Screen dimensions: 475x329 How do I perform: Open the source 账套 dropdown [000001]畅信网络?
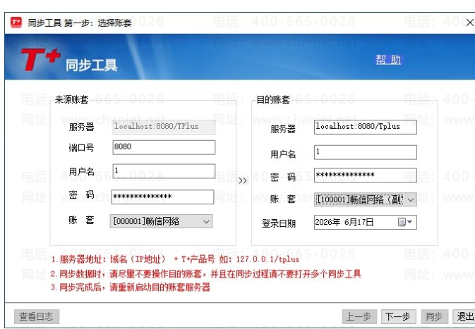click(161, 221)
